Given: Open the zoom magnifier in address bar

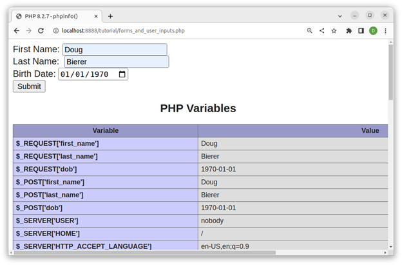Looking at the screenshot, I should coord(309,30).
